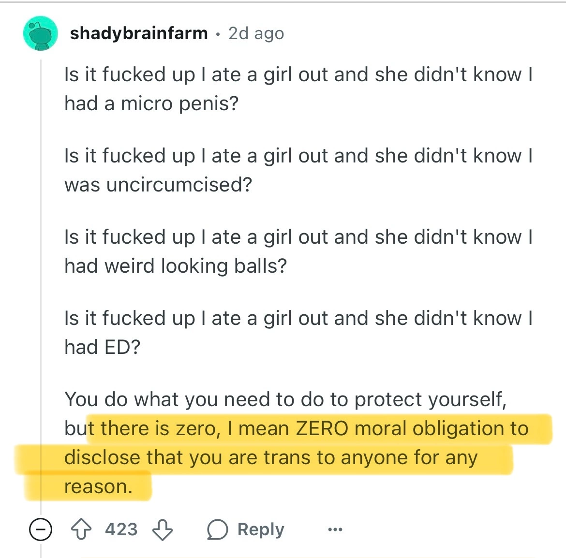Click the speech bubble reply icon
The width and height of the screenshot is (566, 558).
217,529
